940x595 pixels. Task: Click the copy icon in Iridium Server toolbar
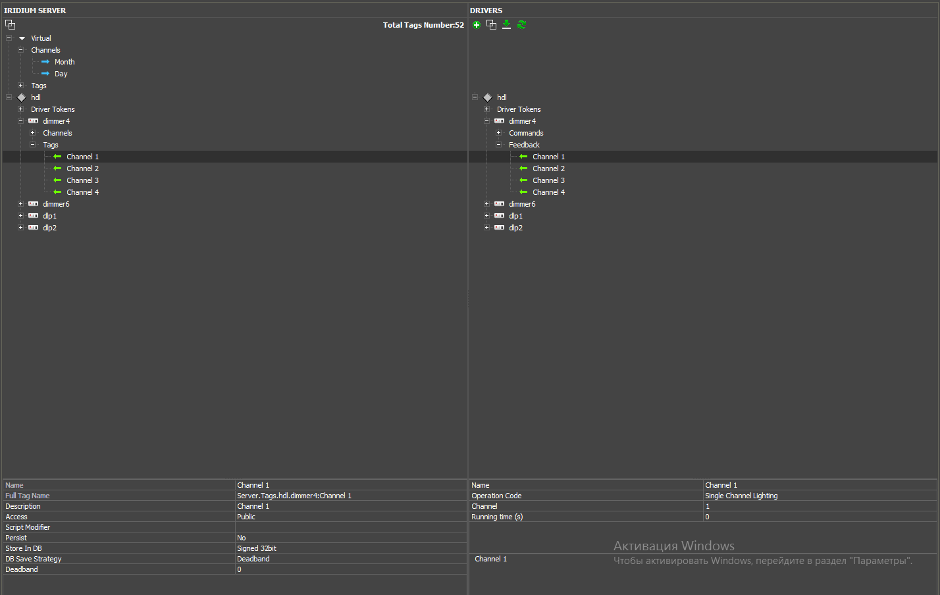[x=10, y=24]
